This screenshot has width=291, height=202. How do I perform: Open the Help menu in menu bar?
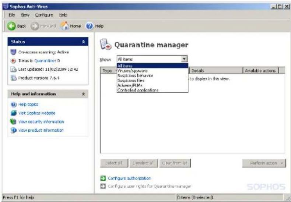[63, 15]
